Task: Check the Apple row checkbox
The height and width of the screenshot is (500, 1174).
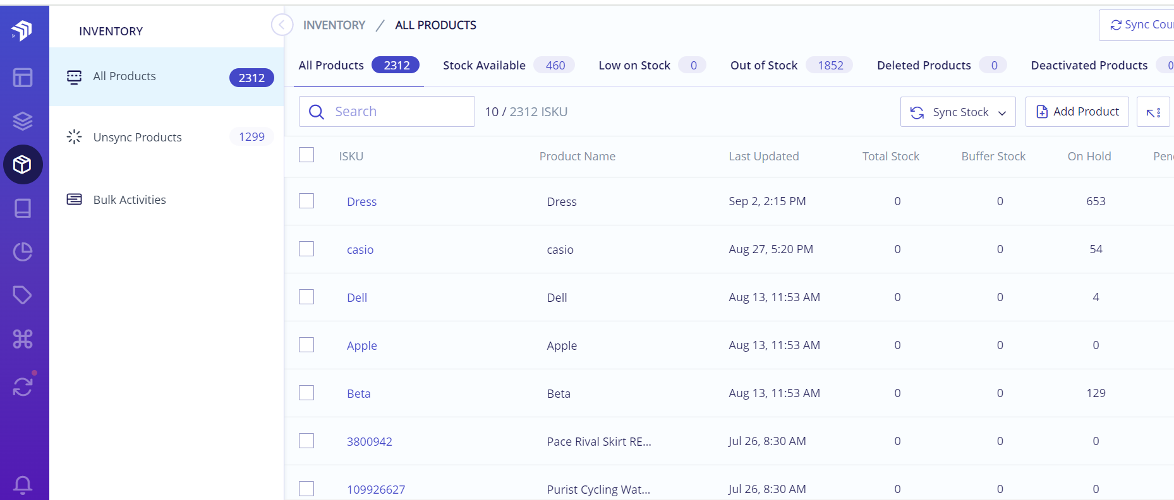Action: click(x=306, y=345)
